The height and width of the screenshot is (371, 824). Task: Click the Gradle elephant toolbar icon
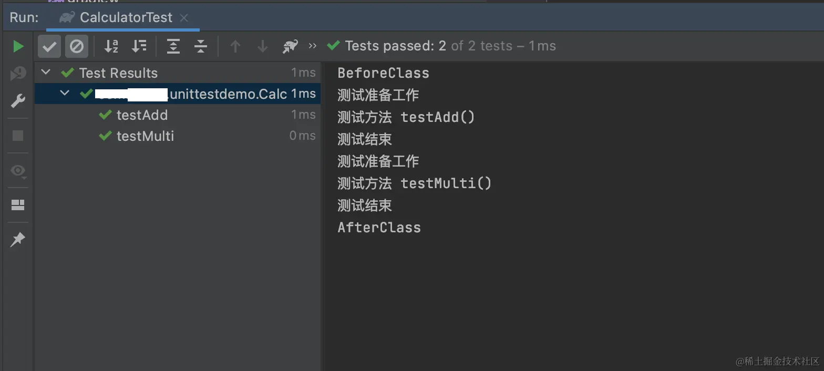point(290,46)
